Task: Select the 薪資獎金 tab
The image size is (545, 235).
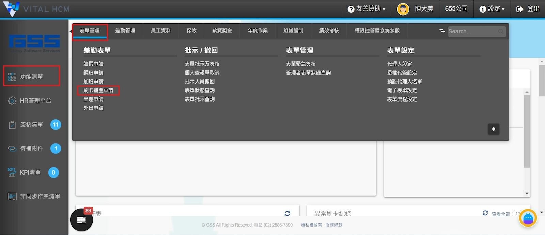Action: click(222, 31)
